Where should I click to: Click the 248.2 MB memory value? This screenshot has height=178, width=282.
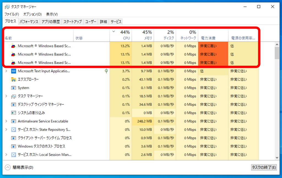point(145,121)
